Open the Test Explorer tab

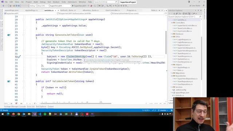pos(41,107)
